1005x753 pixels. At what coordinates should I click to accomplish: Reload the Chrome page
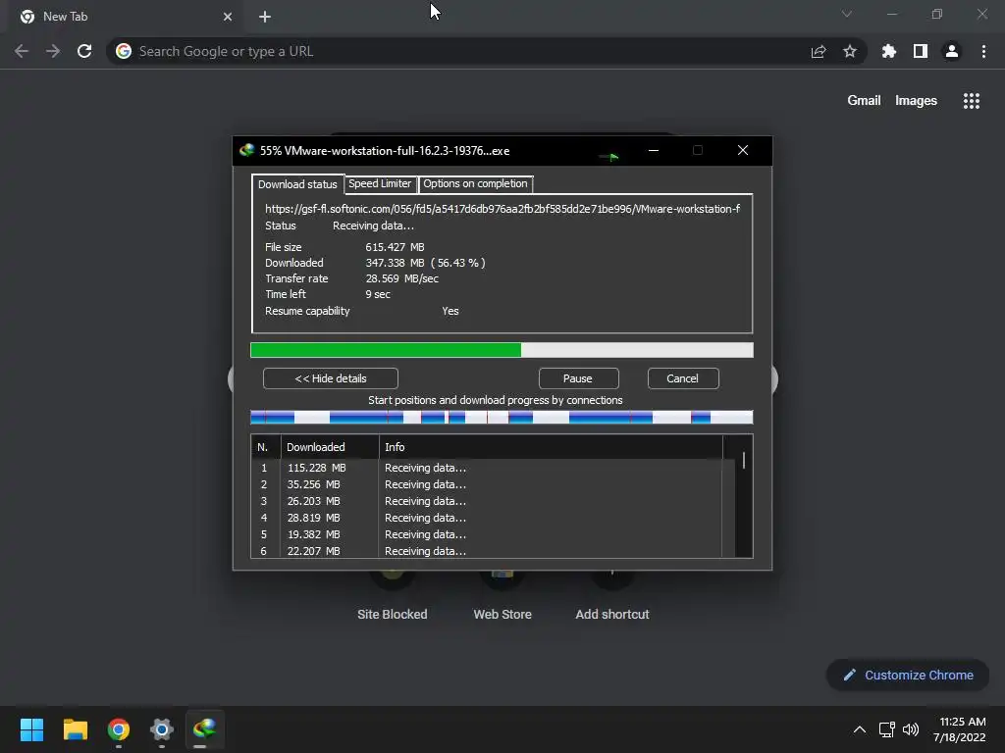tap(84, 51)
